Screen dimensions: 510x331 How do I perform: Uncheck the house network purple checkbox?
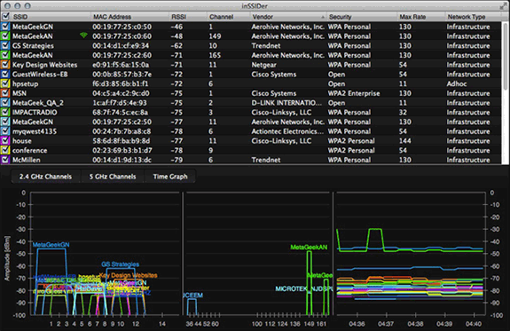point(5,141)
